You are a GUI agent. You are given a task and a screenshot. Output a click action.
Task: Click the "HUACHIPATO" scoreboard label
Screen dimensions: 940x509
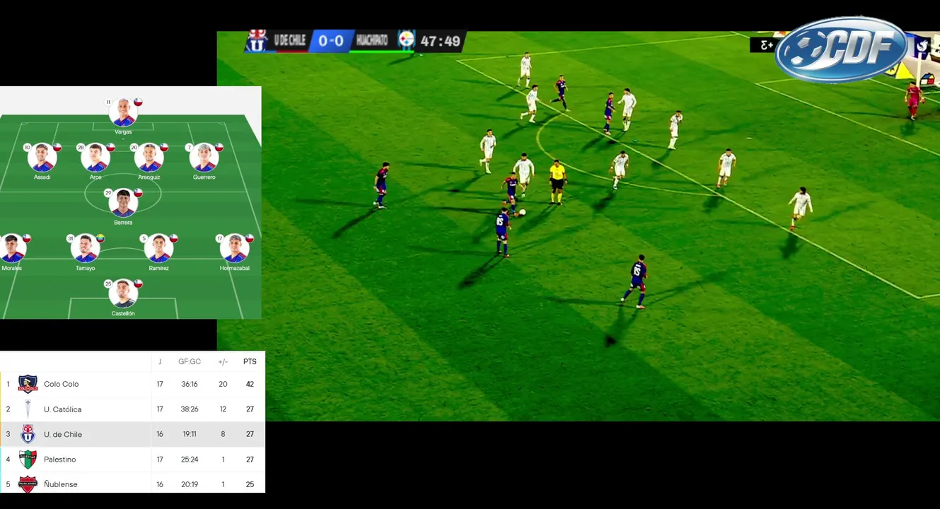(372, 40)
